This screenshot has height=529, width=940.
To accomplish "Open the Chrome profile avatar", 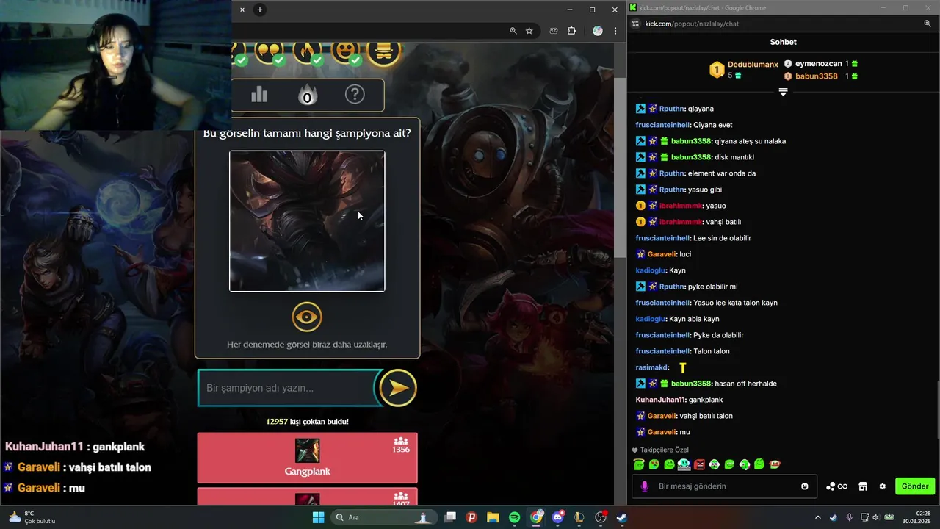I will 598,31.
